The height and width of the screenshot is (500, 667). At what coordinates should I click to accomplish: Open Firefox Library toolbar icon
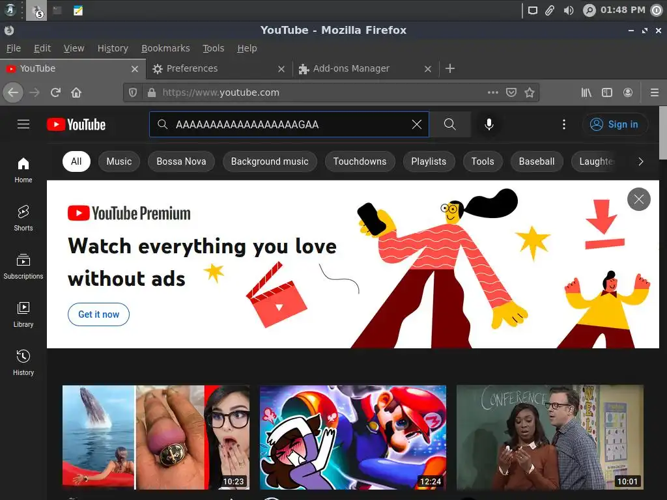586,92
